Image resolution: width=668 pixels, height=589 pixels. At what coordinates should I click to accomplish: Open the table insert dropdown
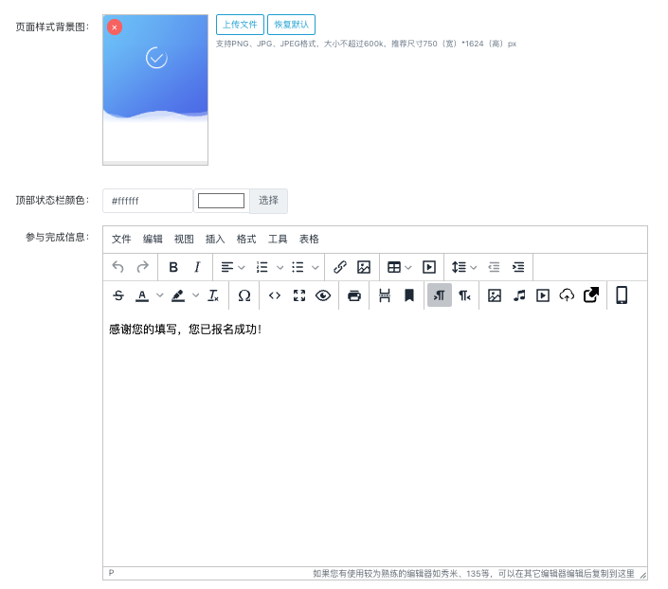pos(408,267)
